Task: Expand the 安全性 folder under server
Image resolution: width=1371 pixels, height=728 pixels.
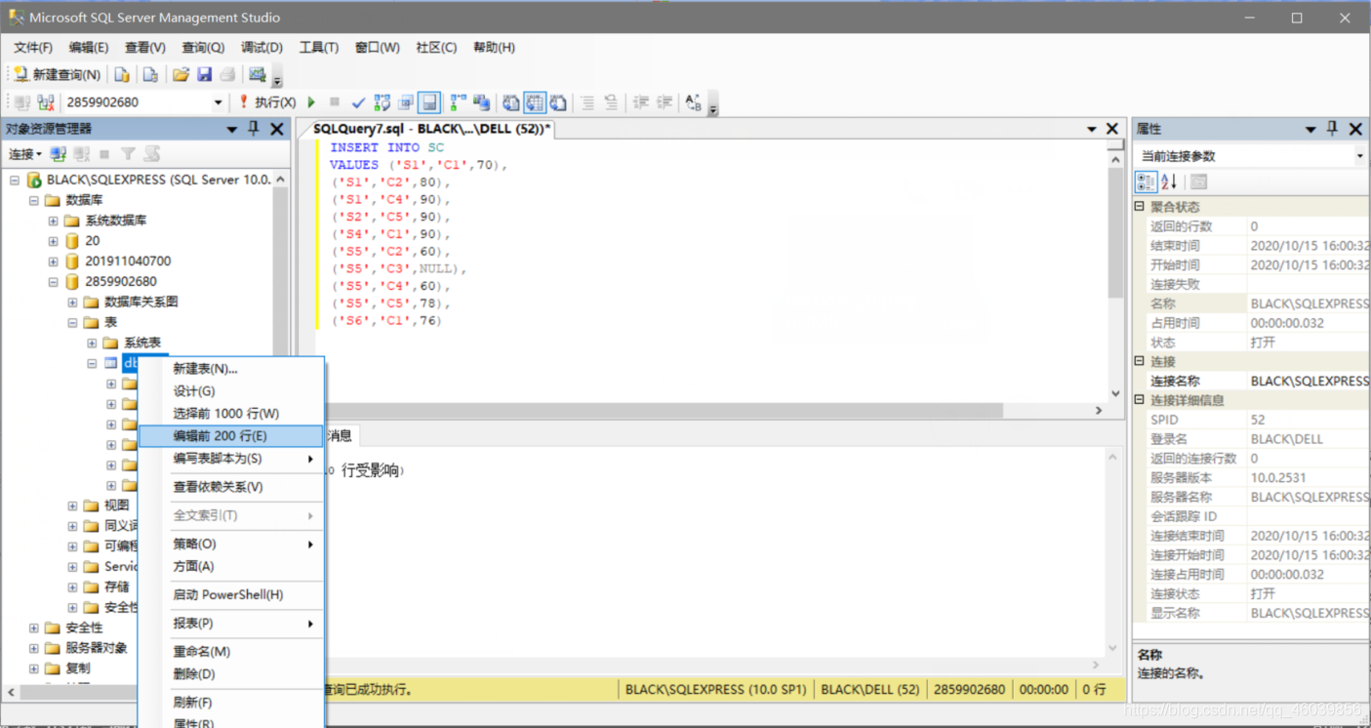Action: tap(34, 628)
